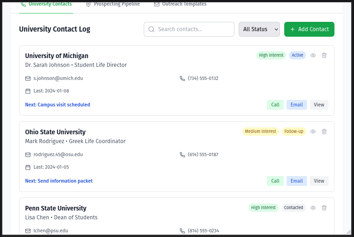Toggle visibility eye for Ohio State University

point(313,132)
